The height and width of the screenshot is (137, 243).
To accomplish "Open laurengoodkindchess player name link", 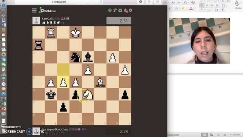I will (55, 129).
